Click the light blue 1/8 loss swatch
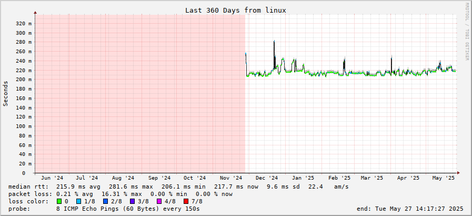The image size is (472, 216). (79, 201)
